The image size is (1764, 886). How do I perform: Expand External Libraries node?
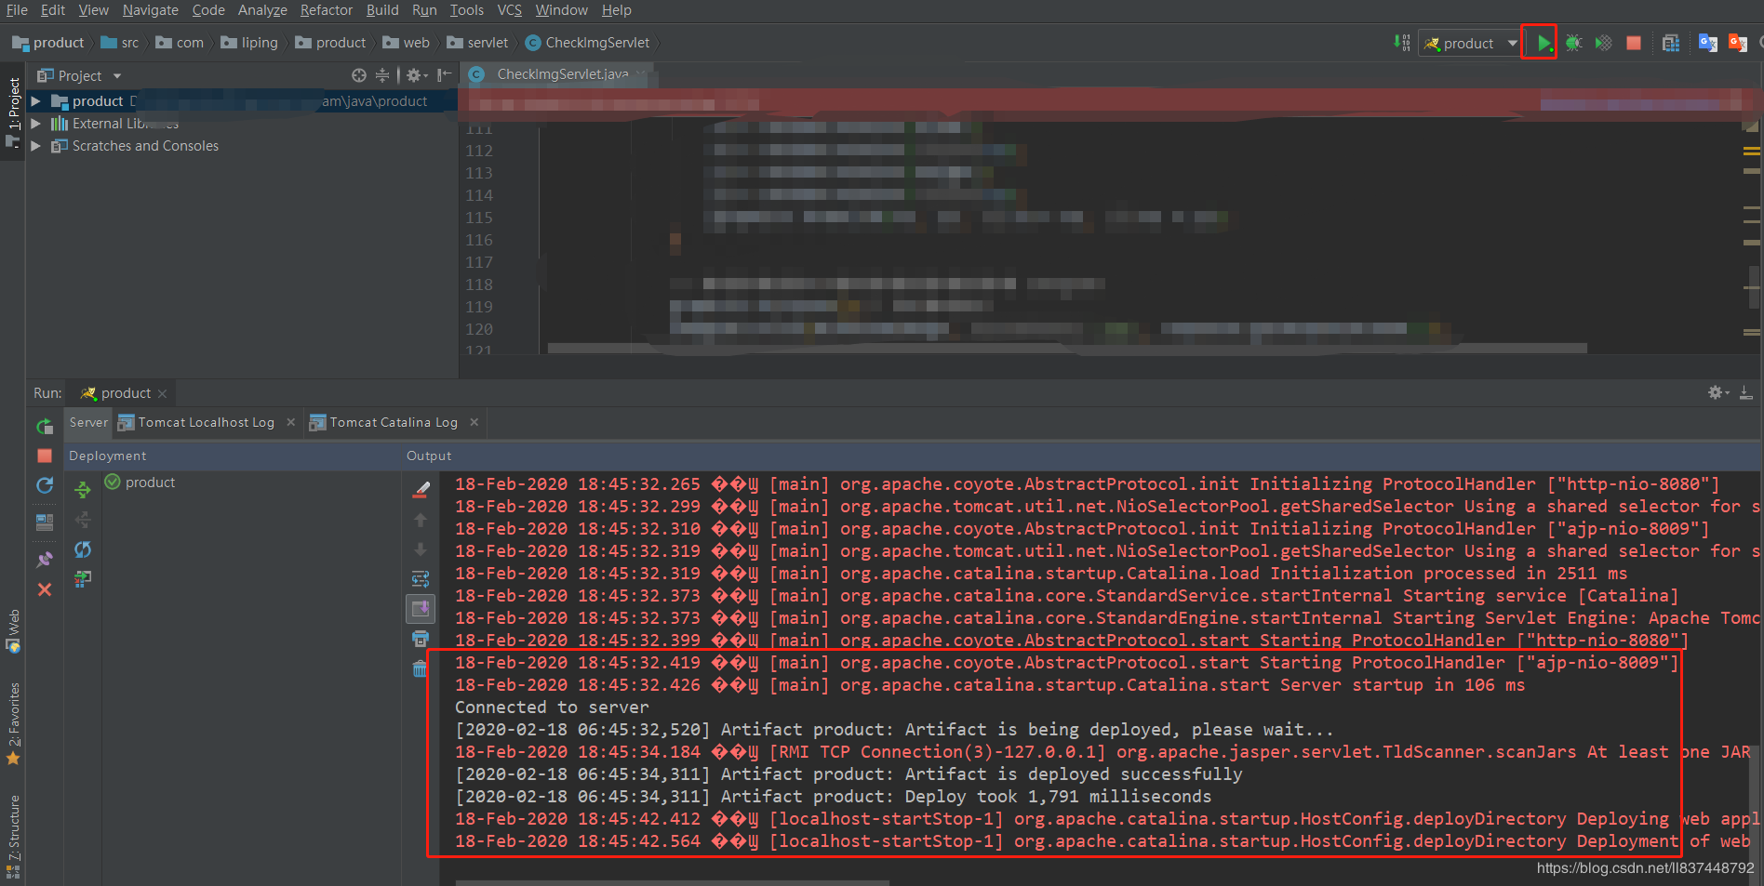35,124
